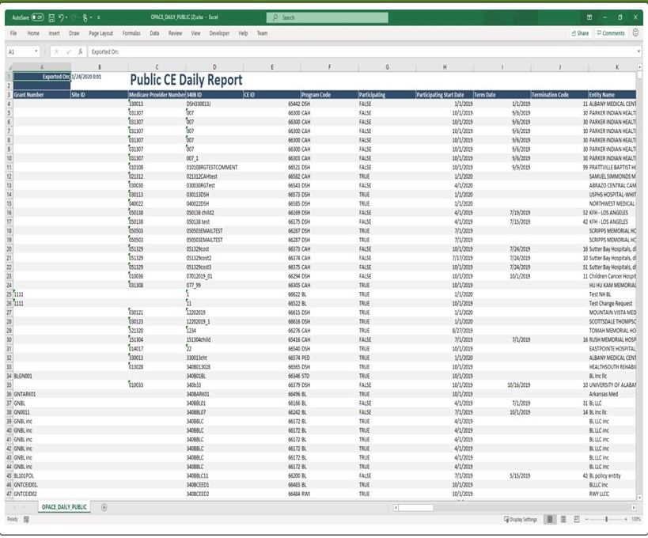
Task: Click the horizontal scroll left arrow
Action: pyautogui.click(x=396, y=507)
